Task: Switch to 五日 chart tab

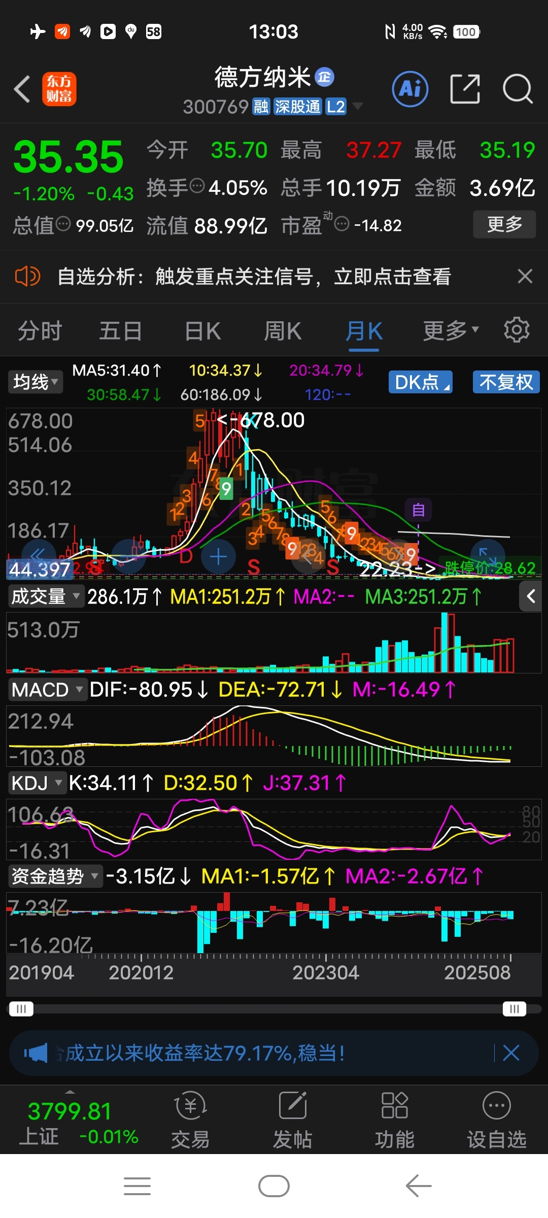Action: (x=120, y=331)
